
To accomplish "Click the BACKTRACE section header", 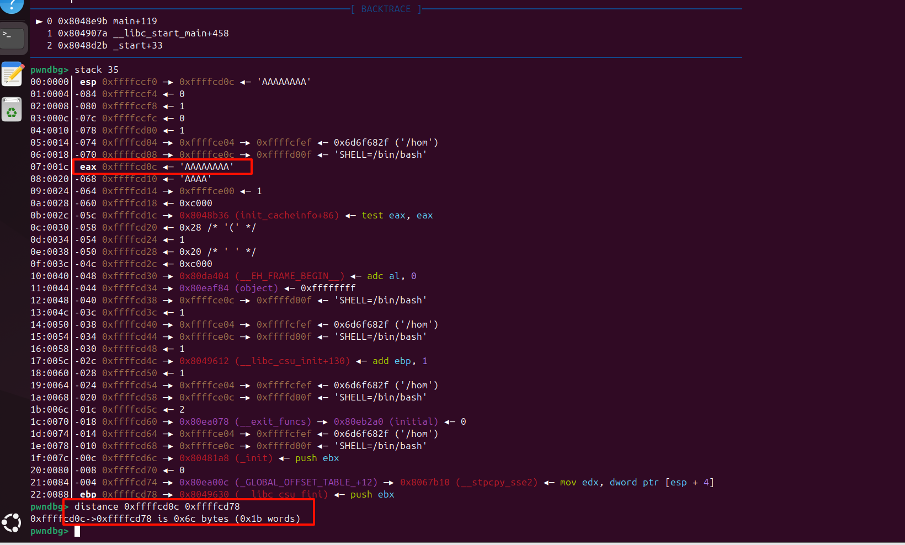I will pyautogui.click(x=386, y=9).
